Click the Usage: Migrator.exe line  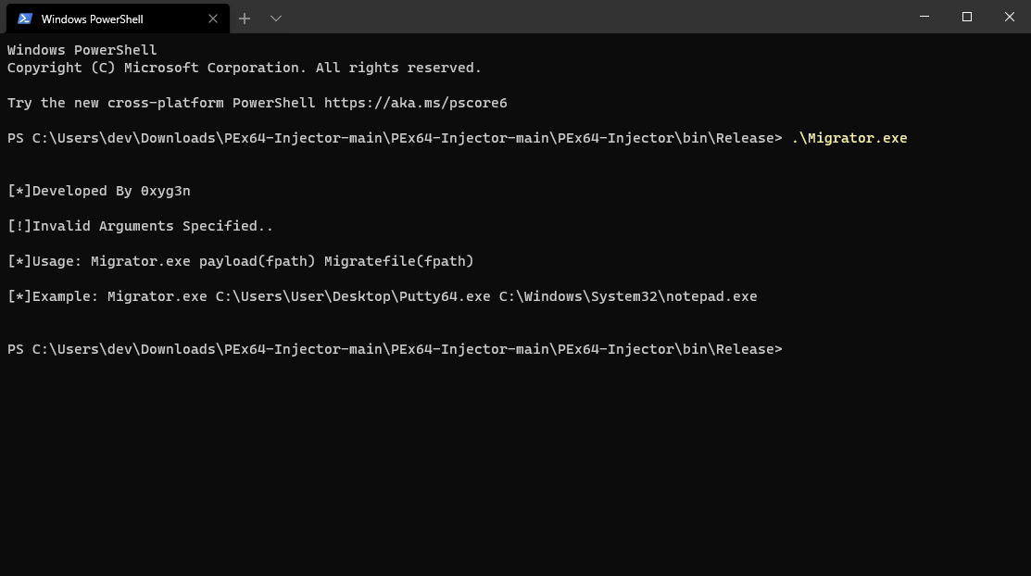coord(241,261)
